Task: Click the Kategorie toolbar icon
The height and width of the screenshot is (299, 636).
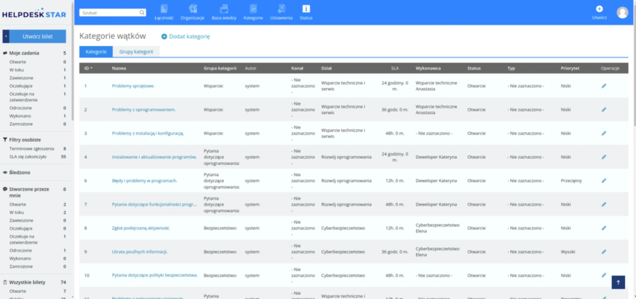Action: tap(253, 9)
